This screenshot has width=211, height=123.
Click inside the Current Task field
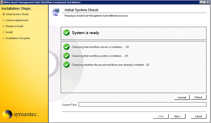tap(142, 104)
